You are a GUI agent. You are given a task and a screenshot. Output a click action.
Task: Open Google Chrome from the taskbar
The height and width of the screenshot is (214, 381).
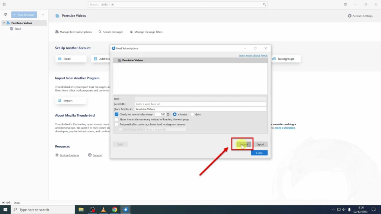click(x=115, y=210)
